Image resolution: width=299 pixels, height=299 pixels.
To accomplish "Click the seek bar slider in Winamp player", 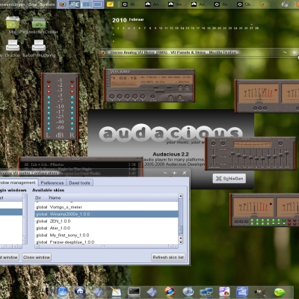I will (x=159, y=91).
